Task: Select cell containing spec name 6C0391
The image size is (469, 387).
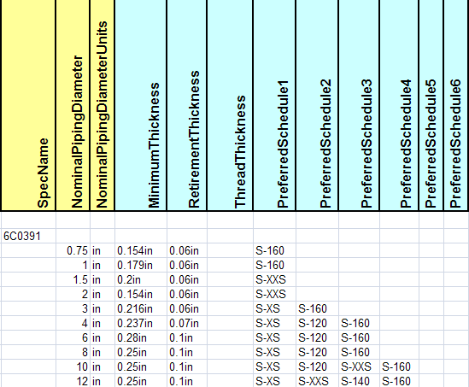Action: tap(28, 236)
